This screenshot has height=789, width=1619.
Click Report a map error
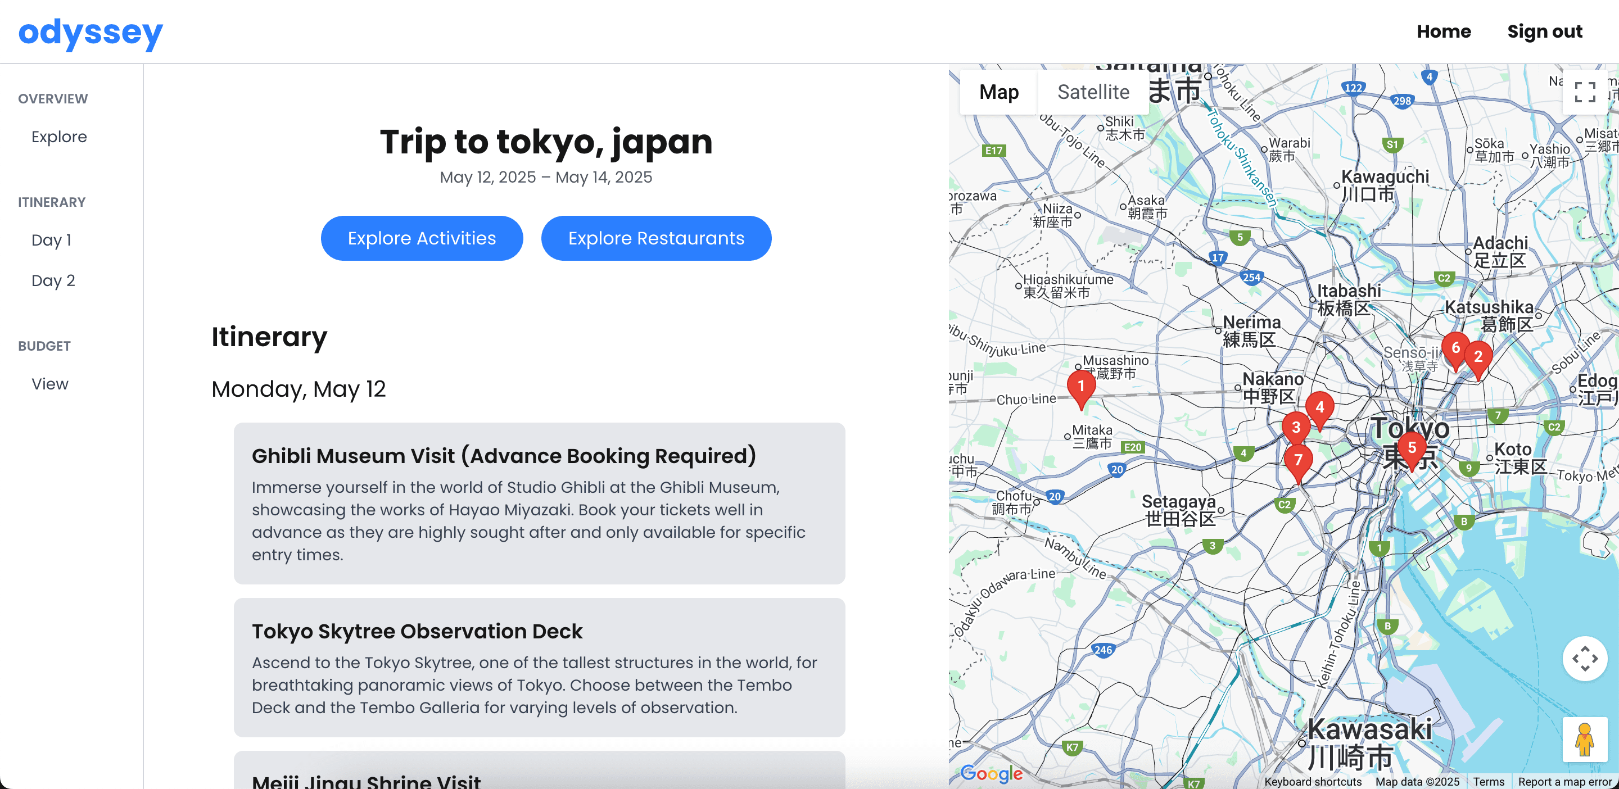tap(1565, 782)
